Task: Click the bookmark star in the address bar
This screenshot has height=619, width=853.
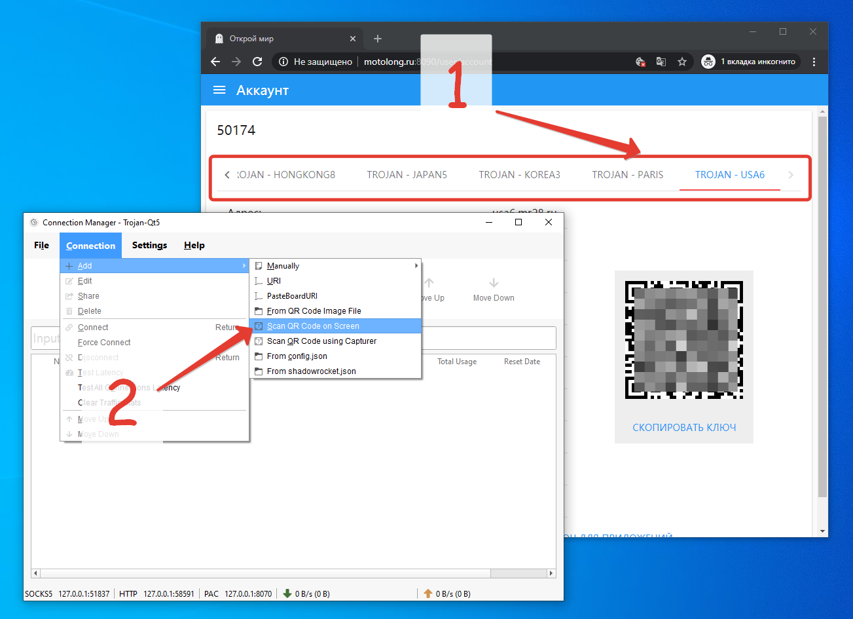Action: pyautogui.click(x=682, y=61)
